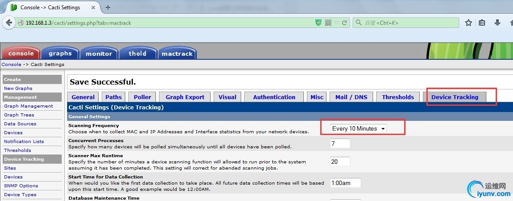This screenshot has width=513, height=201.
Task: Click the browser back arrow button
Action: [9, 23]
